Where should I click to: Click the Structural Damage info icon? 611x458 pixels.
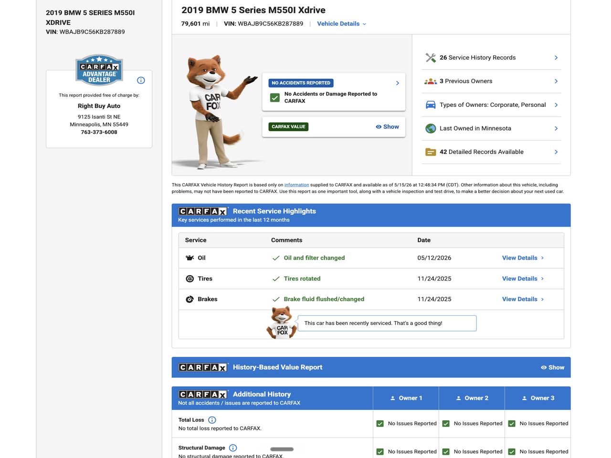(233, 448)
